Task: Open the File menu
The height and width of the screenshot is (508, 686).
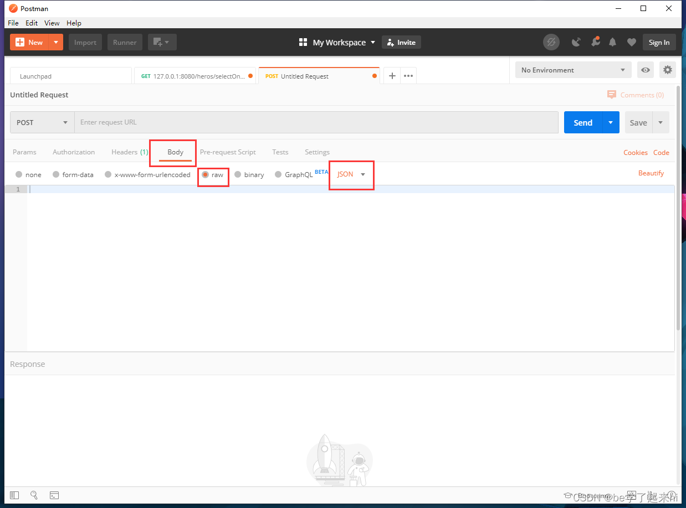Action: [x=13, y=23]
